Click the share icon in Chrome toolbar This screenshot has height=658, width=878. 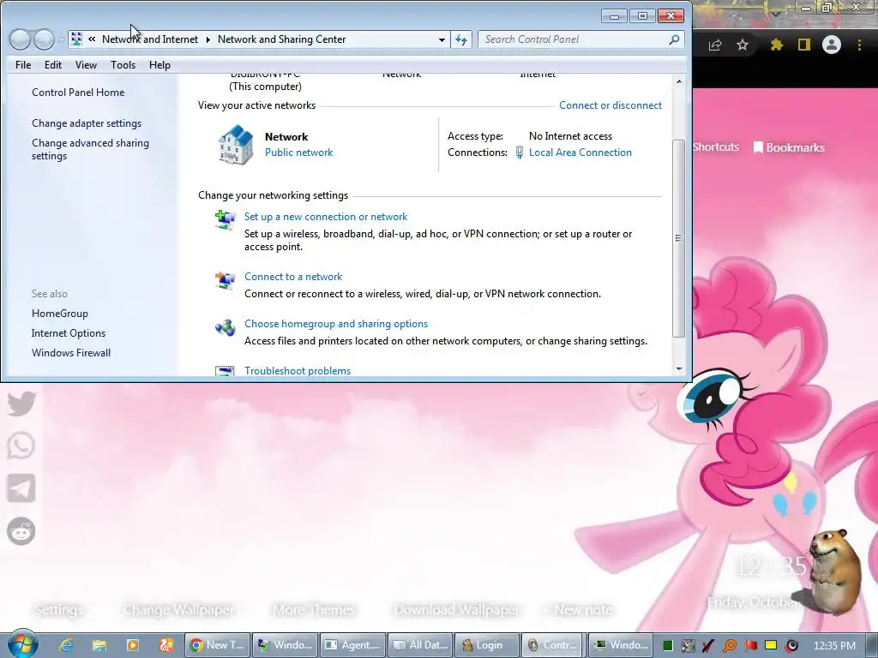click(x=715, y=45)
